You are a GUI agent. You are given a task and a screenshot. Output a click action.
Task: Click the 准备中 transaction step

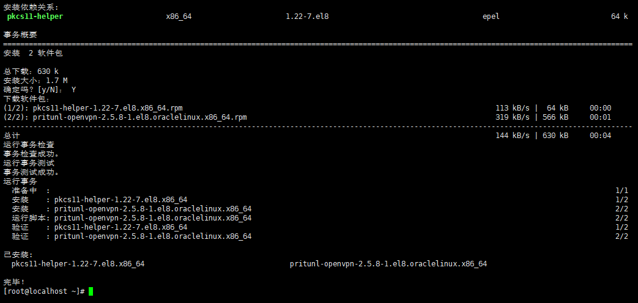click(24, 191)
